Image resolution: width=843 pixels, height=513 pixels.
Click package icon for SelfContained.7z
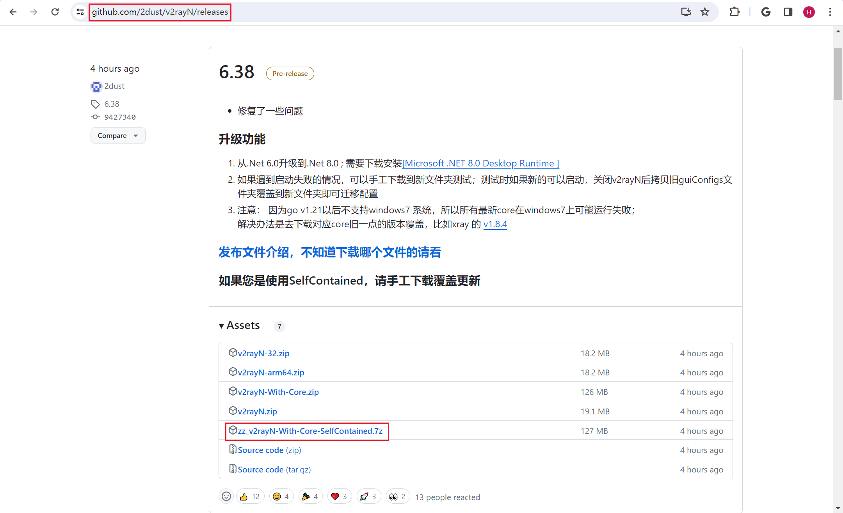(233, 430)
